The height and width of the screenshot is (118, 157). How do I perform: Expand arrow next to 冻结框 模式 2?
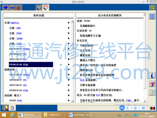click(69, 95)
